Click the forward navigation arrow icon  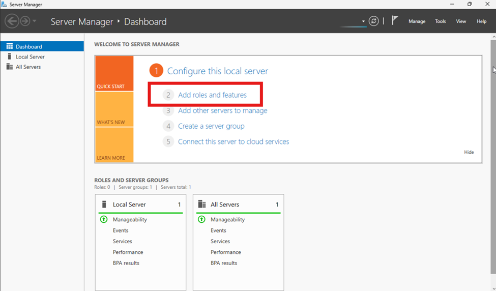25,21
